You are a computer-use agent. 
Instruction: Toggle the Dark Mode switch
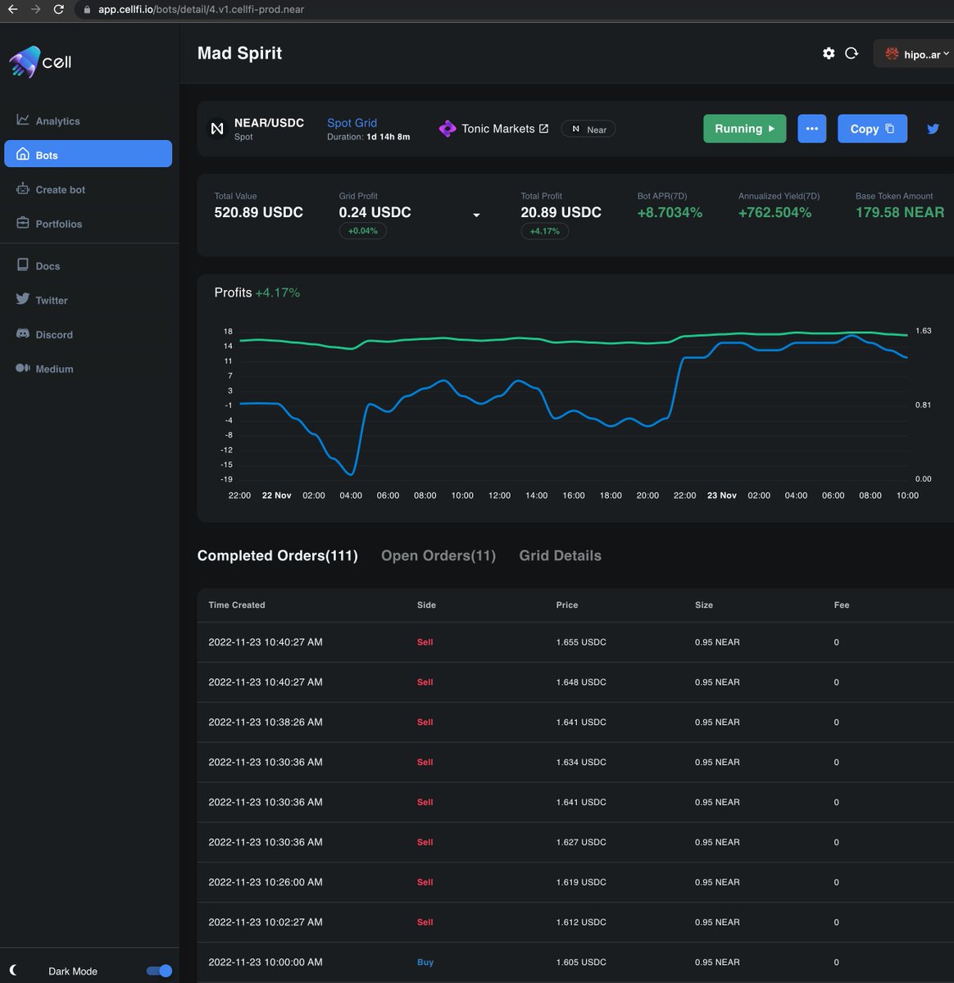point(159,971)
